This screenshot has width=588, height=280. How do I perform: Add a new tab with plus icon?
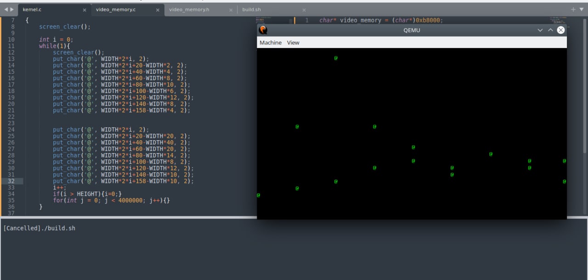[573, 9]
